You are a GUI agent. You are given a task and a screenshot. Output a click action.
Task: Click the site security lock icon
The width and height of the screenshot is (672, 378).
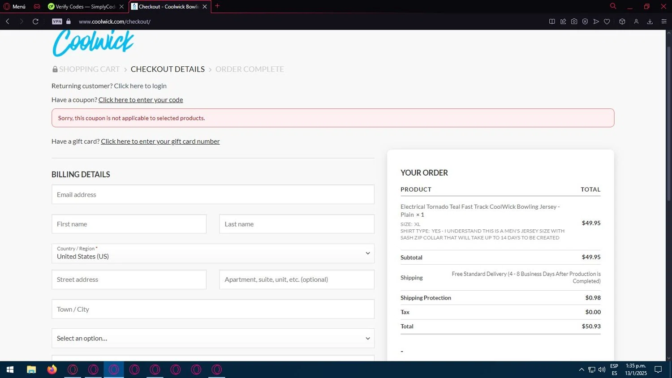(x=69, y=21)
